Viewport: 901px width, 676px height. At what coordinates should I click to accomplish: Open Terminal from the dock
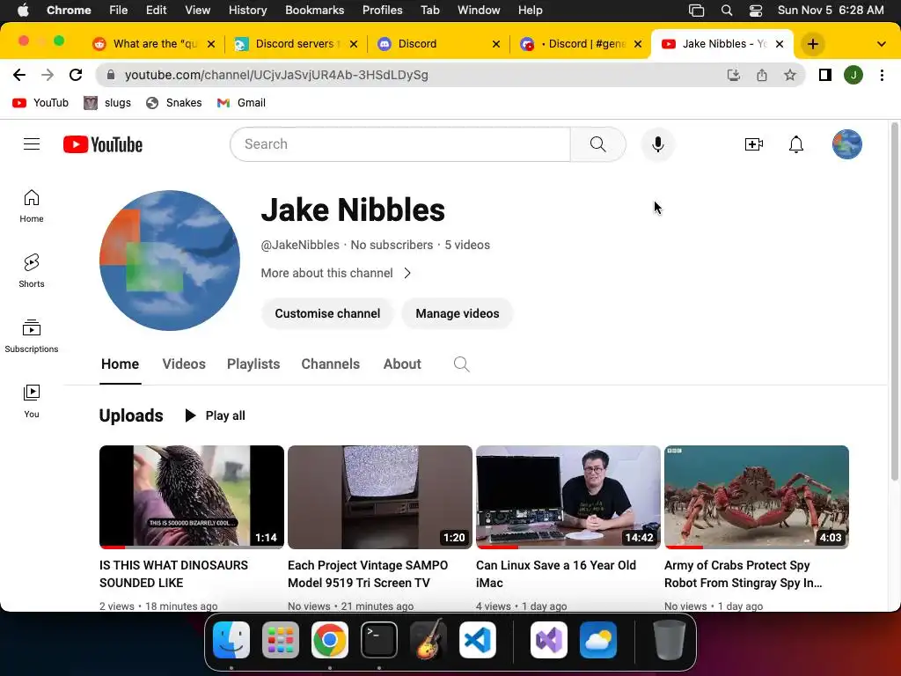tap(379, 640)
